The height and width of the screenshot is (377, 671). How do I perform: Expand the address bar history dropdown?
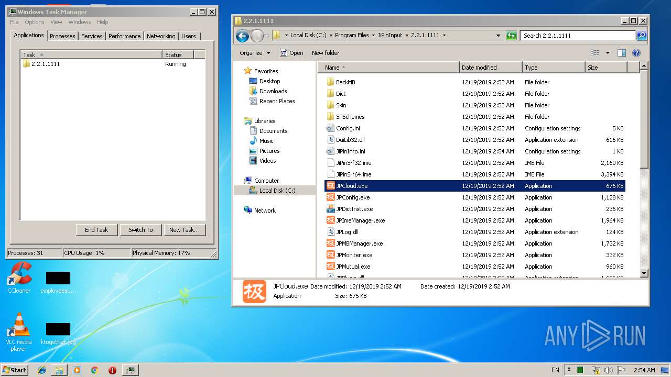coord(498,36)
